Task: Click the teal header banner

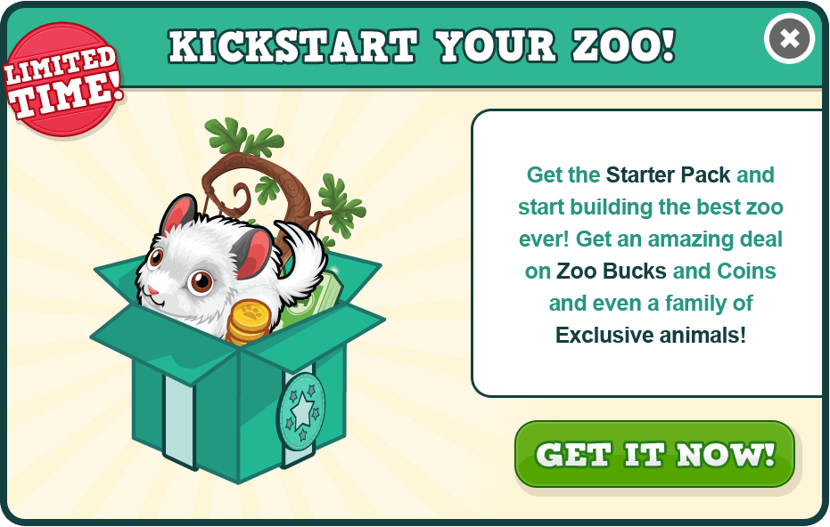Action: click(x=415, y=47)
